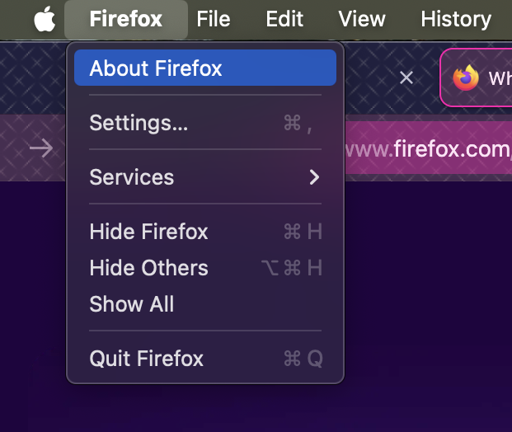The image size is (512, 432).
Task: Choose Hide Firefox
Action: point(205,232)
